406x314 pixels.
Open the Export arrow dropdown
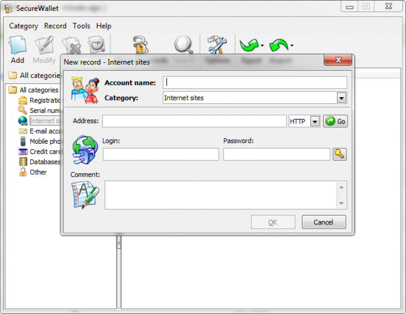[263, 46]
